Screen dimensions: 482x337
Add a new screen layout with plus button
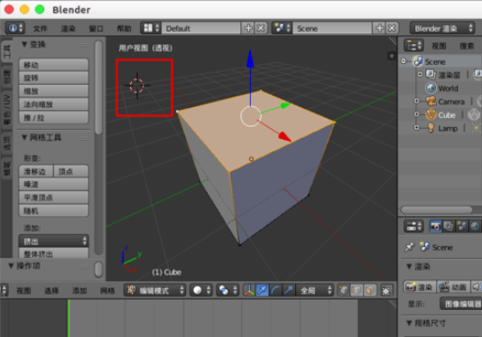(248, 28)
